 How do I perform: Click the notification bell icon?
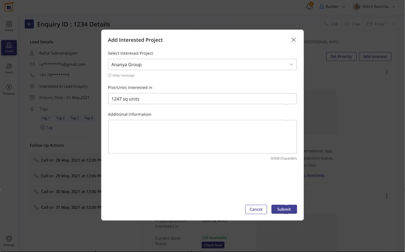[x=309, y=7]
